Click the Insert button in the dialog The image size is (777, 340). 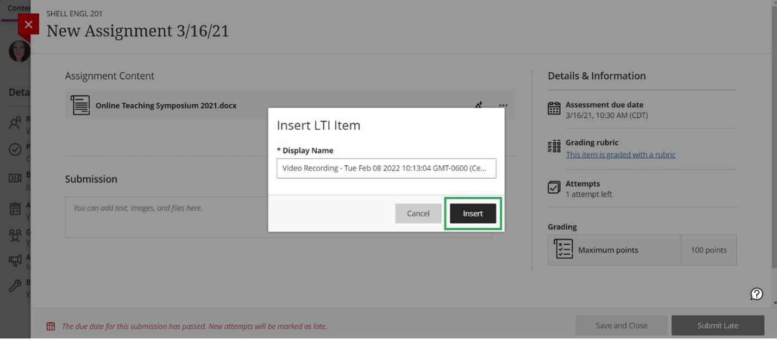click(473, 213)
